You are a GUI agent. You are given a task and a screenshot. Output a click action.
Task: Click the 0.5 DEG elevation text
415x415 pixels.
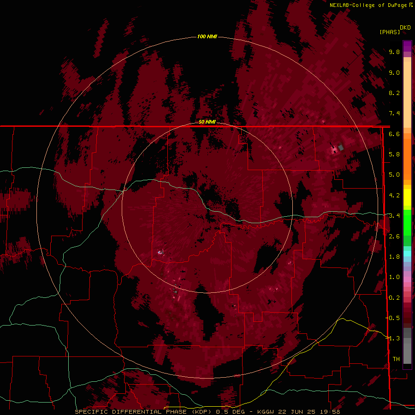[231, 412]
